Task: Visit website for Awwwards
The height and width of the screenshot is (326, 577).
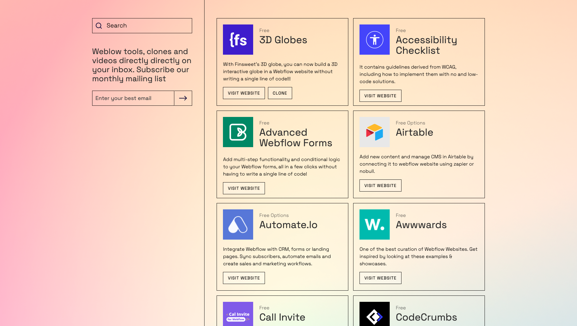Action: (x=380, y=278)
